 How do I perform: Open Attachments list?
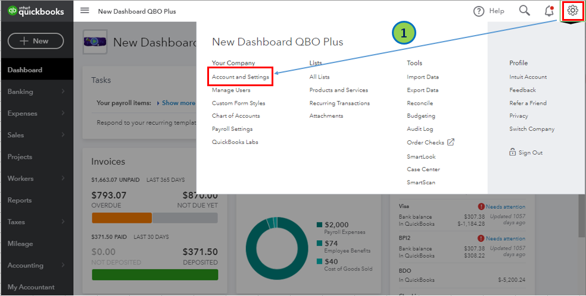[x=326, y=115]
